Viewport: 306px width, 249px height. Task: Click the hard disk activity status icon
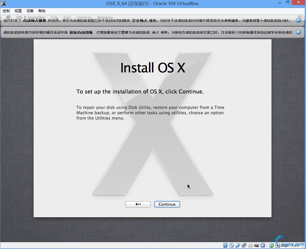tap(225, 245)
